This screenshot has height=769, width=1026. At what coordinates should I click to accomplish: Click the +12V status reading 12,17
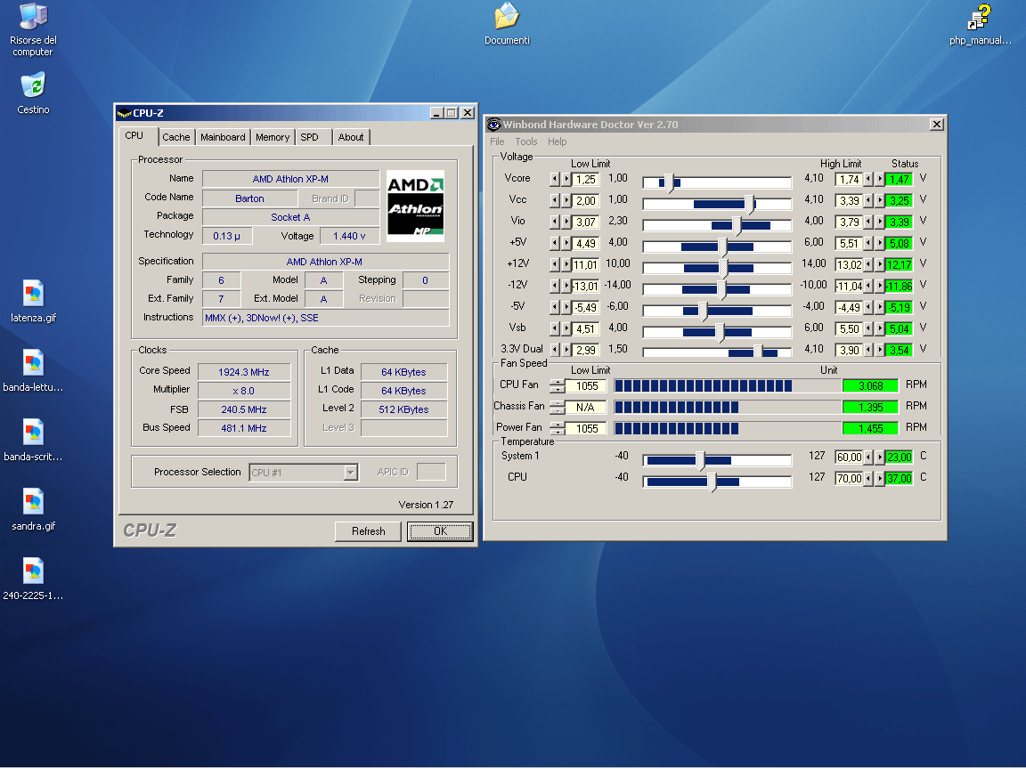(x=899, y=265)
